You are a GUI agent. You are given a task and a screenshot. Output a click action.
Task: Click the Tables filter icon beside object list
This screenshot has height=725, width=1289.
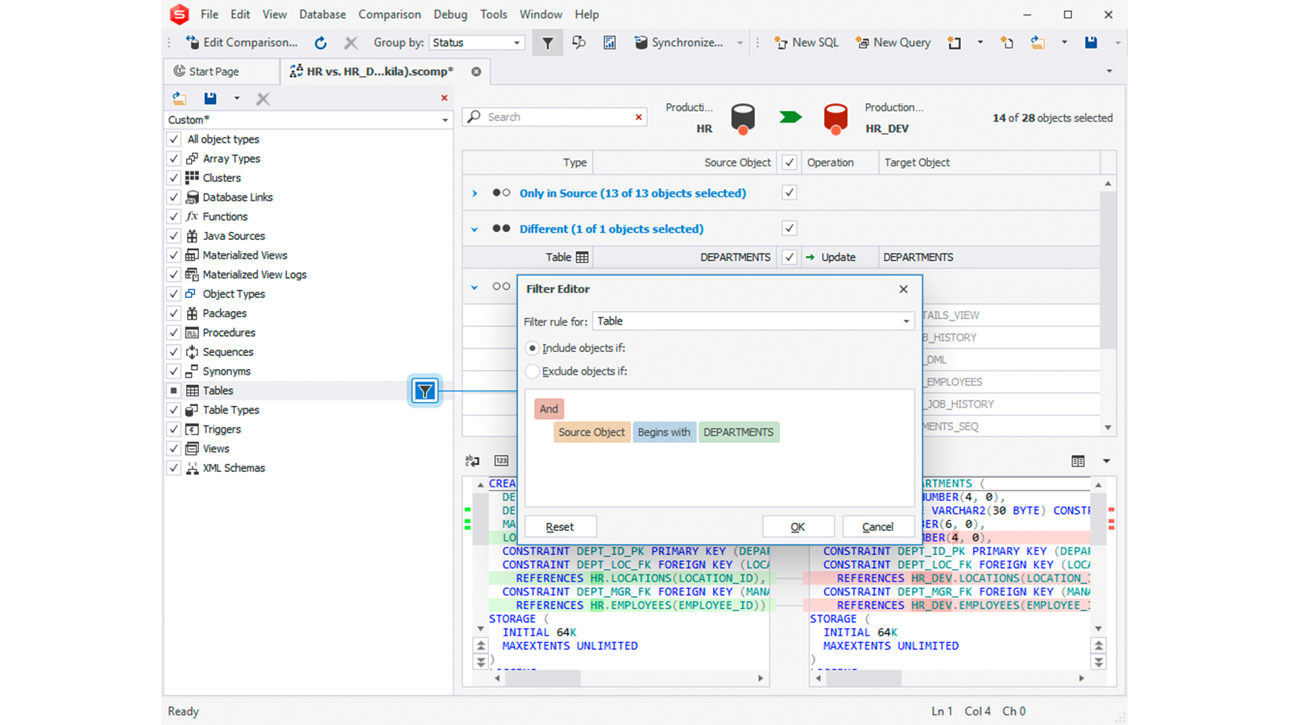425,391
